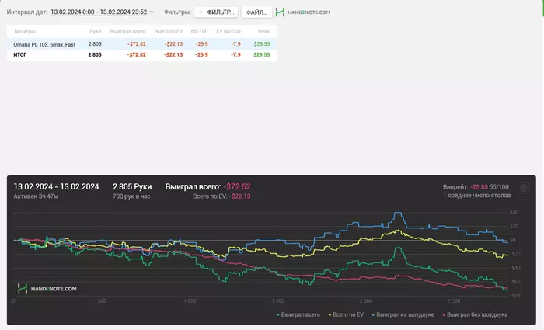
Task: Click the Hand2Note watermark logo inside the graph
Action: pos(47,288)
